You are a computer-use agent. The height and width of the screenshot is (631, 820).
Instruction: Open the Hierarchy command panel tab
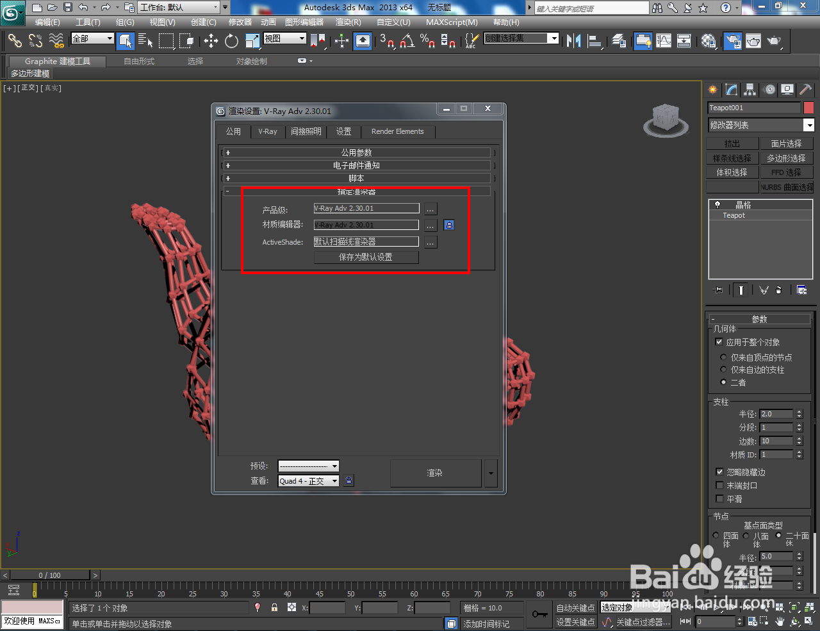tap(750, 90)
